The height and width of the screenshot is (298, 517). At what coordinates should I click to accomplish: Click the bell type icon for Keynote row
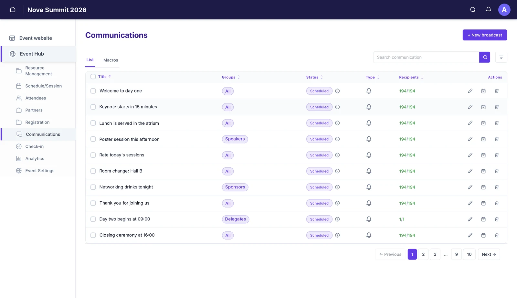[369, 107]
